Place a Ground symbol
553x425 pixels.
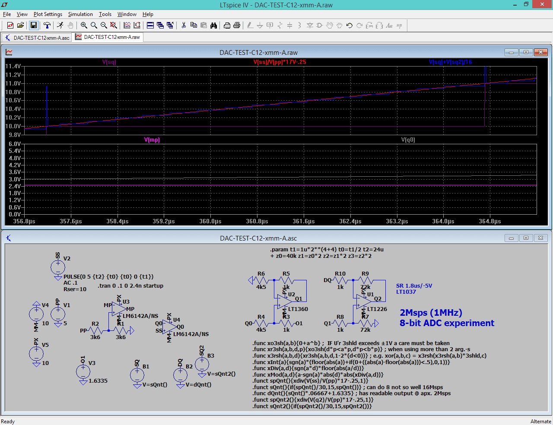click(260, 25)
